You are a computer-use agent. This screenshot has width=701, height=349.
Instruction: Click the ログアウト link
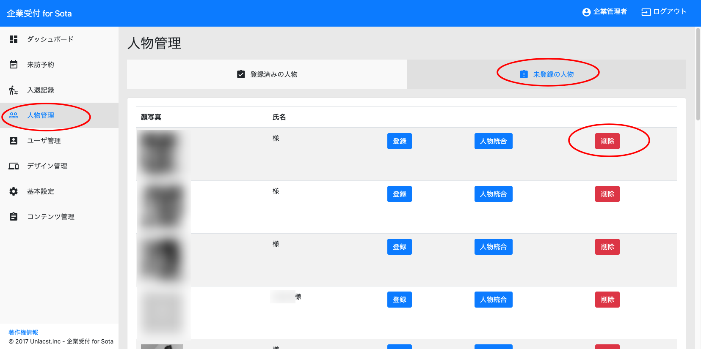coord(670,12)
